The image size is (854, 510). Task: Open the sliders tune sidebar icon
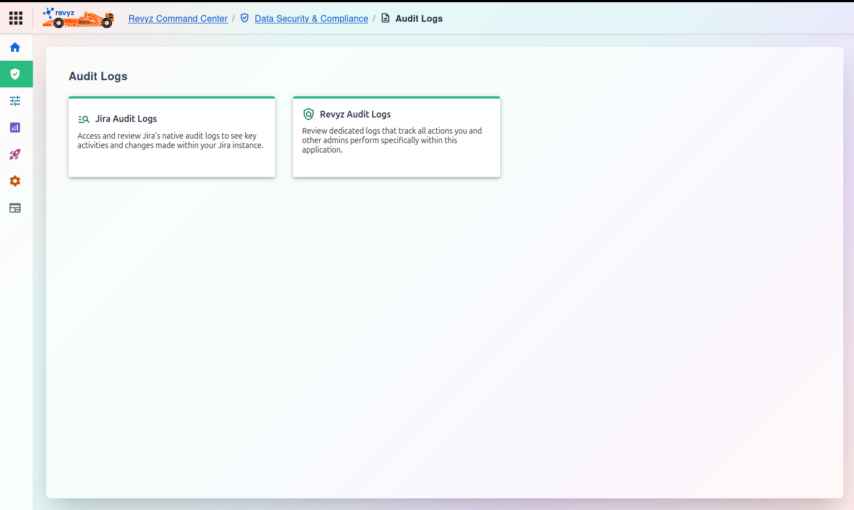15,101
